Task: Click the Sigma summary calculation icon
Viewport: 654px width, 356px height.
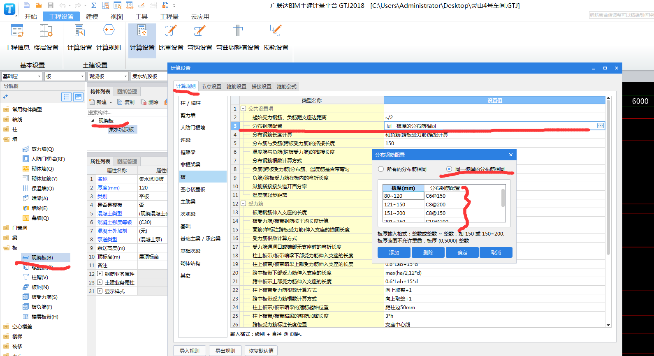Action: coord(94,5)
